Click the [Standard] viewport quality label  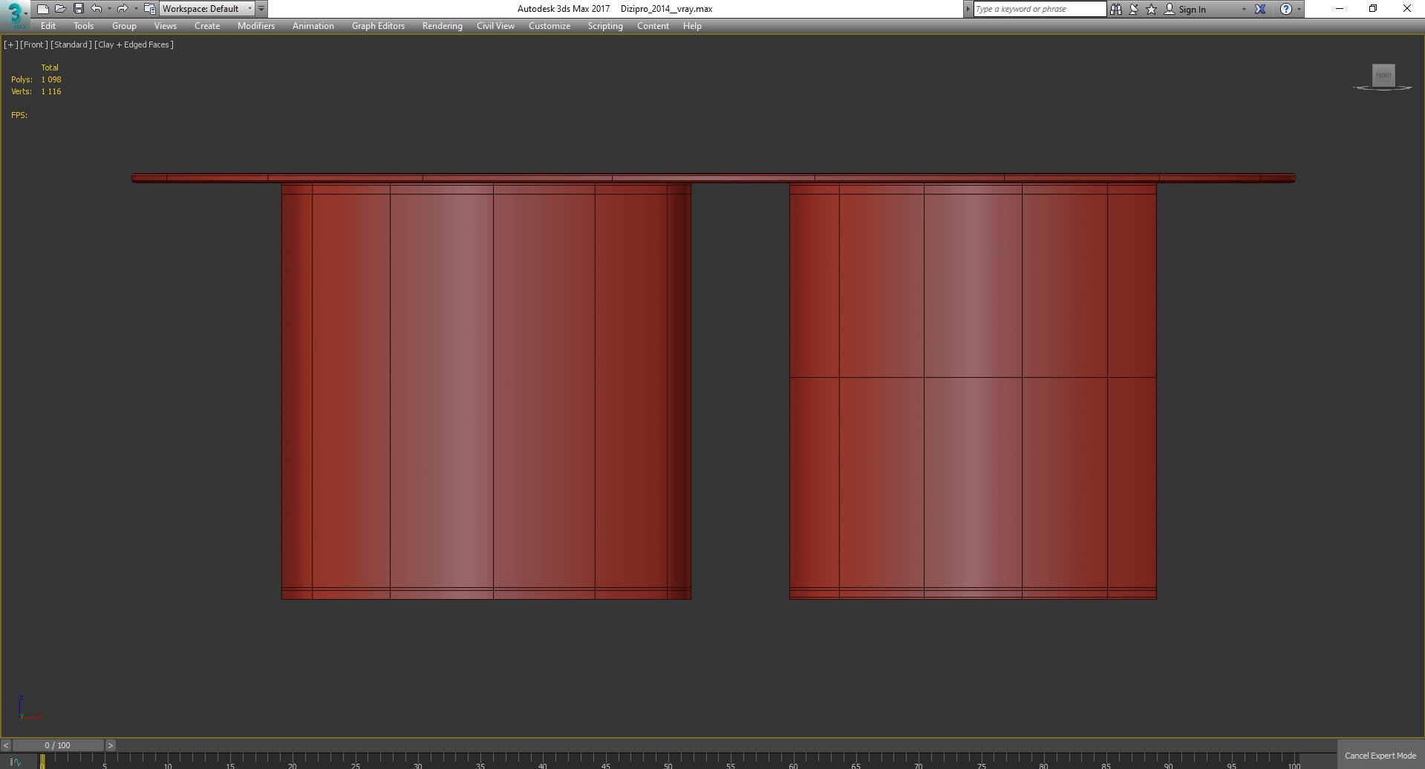71,45
